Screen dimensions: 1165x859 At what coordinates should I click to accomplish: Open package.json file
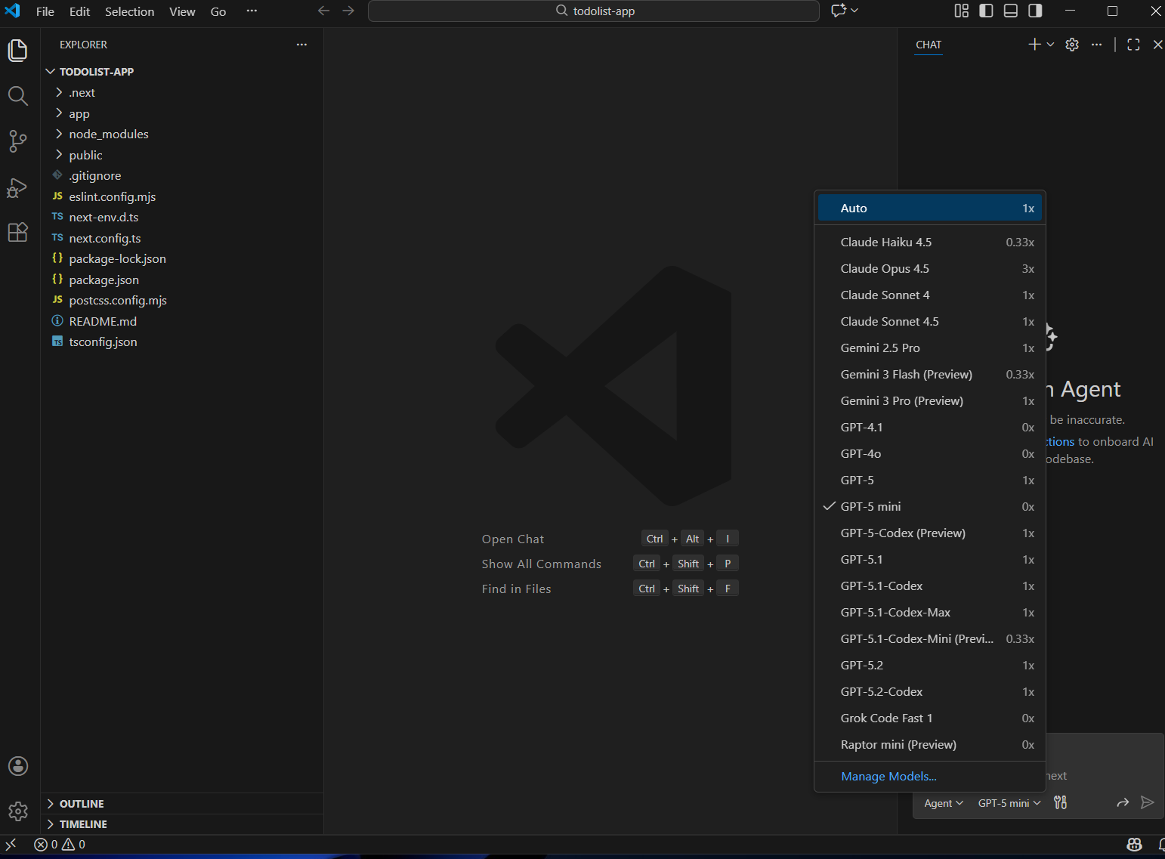182,280
